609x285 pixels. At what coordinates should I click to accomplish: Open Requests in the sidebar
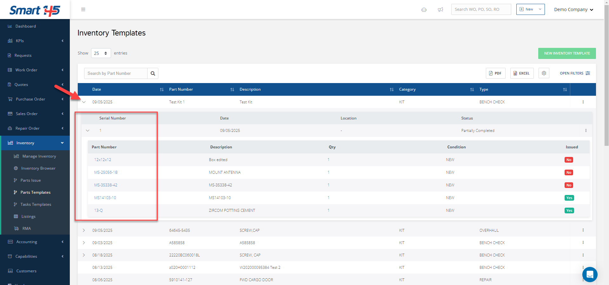tap(35, 55)
